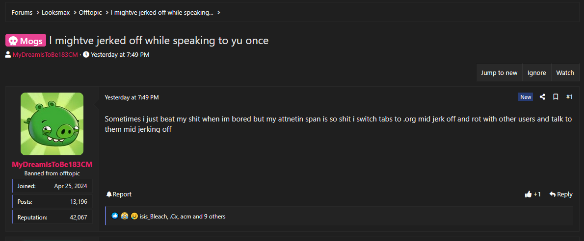Navigate to the Offtopic breadcrumb
The width and height of the screenshot is (584, 241).
click(91, 12)
